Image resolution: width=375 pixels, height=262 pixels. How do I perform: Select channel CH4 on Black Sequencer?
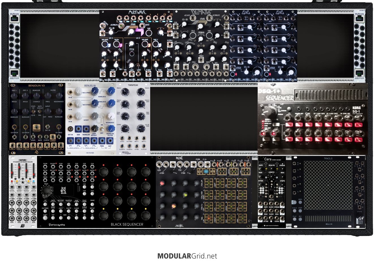pyautogui.click(x=92, y=194)
